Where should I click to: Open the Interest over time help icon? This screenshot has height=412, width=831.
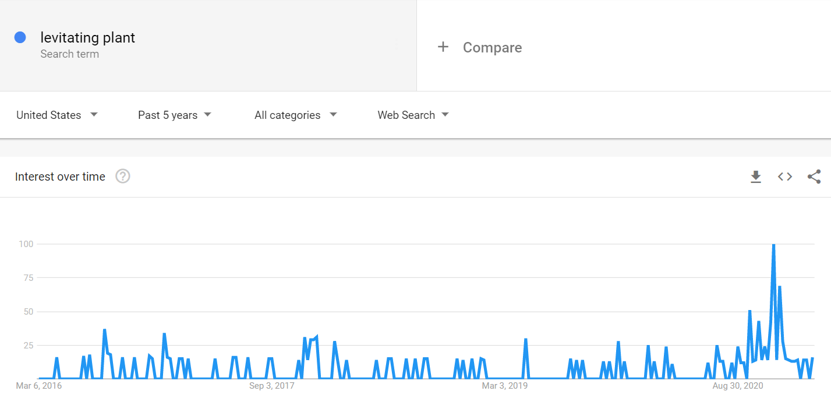(122, 176)
